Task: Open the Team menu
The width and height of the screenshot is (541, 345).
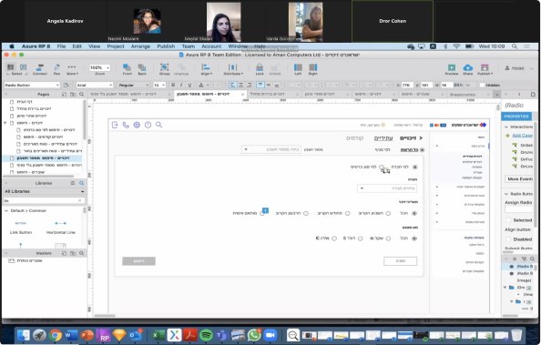Action: click(x=189, y=46)
